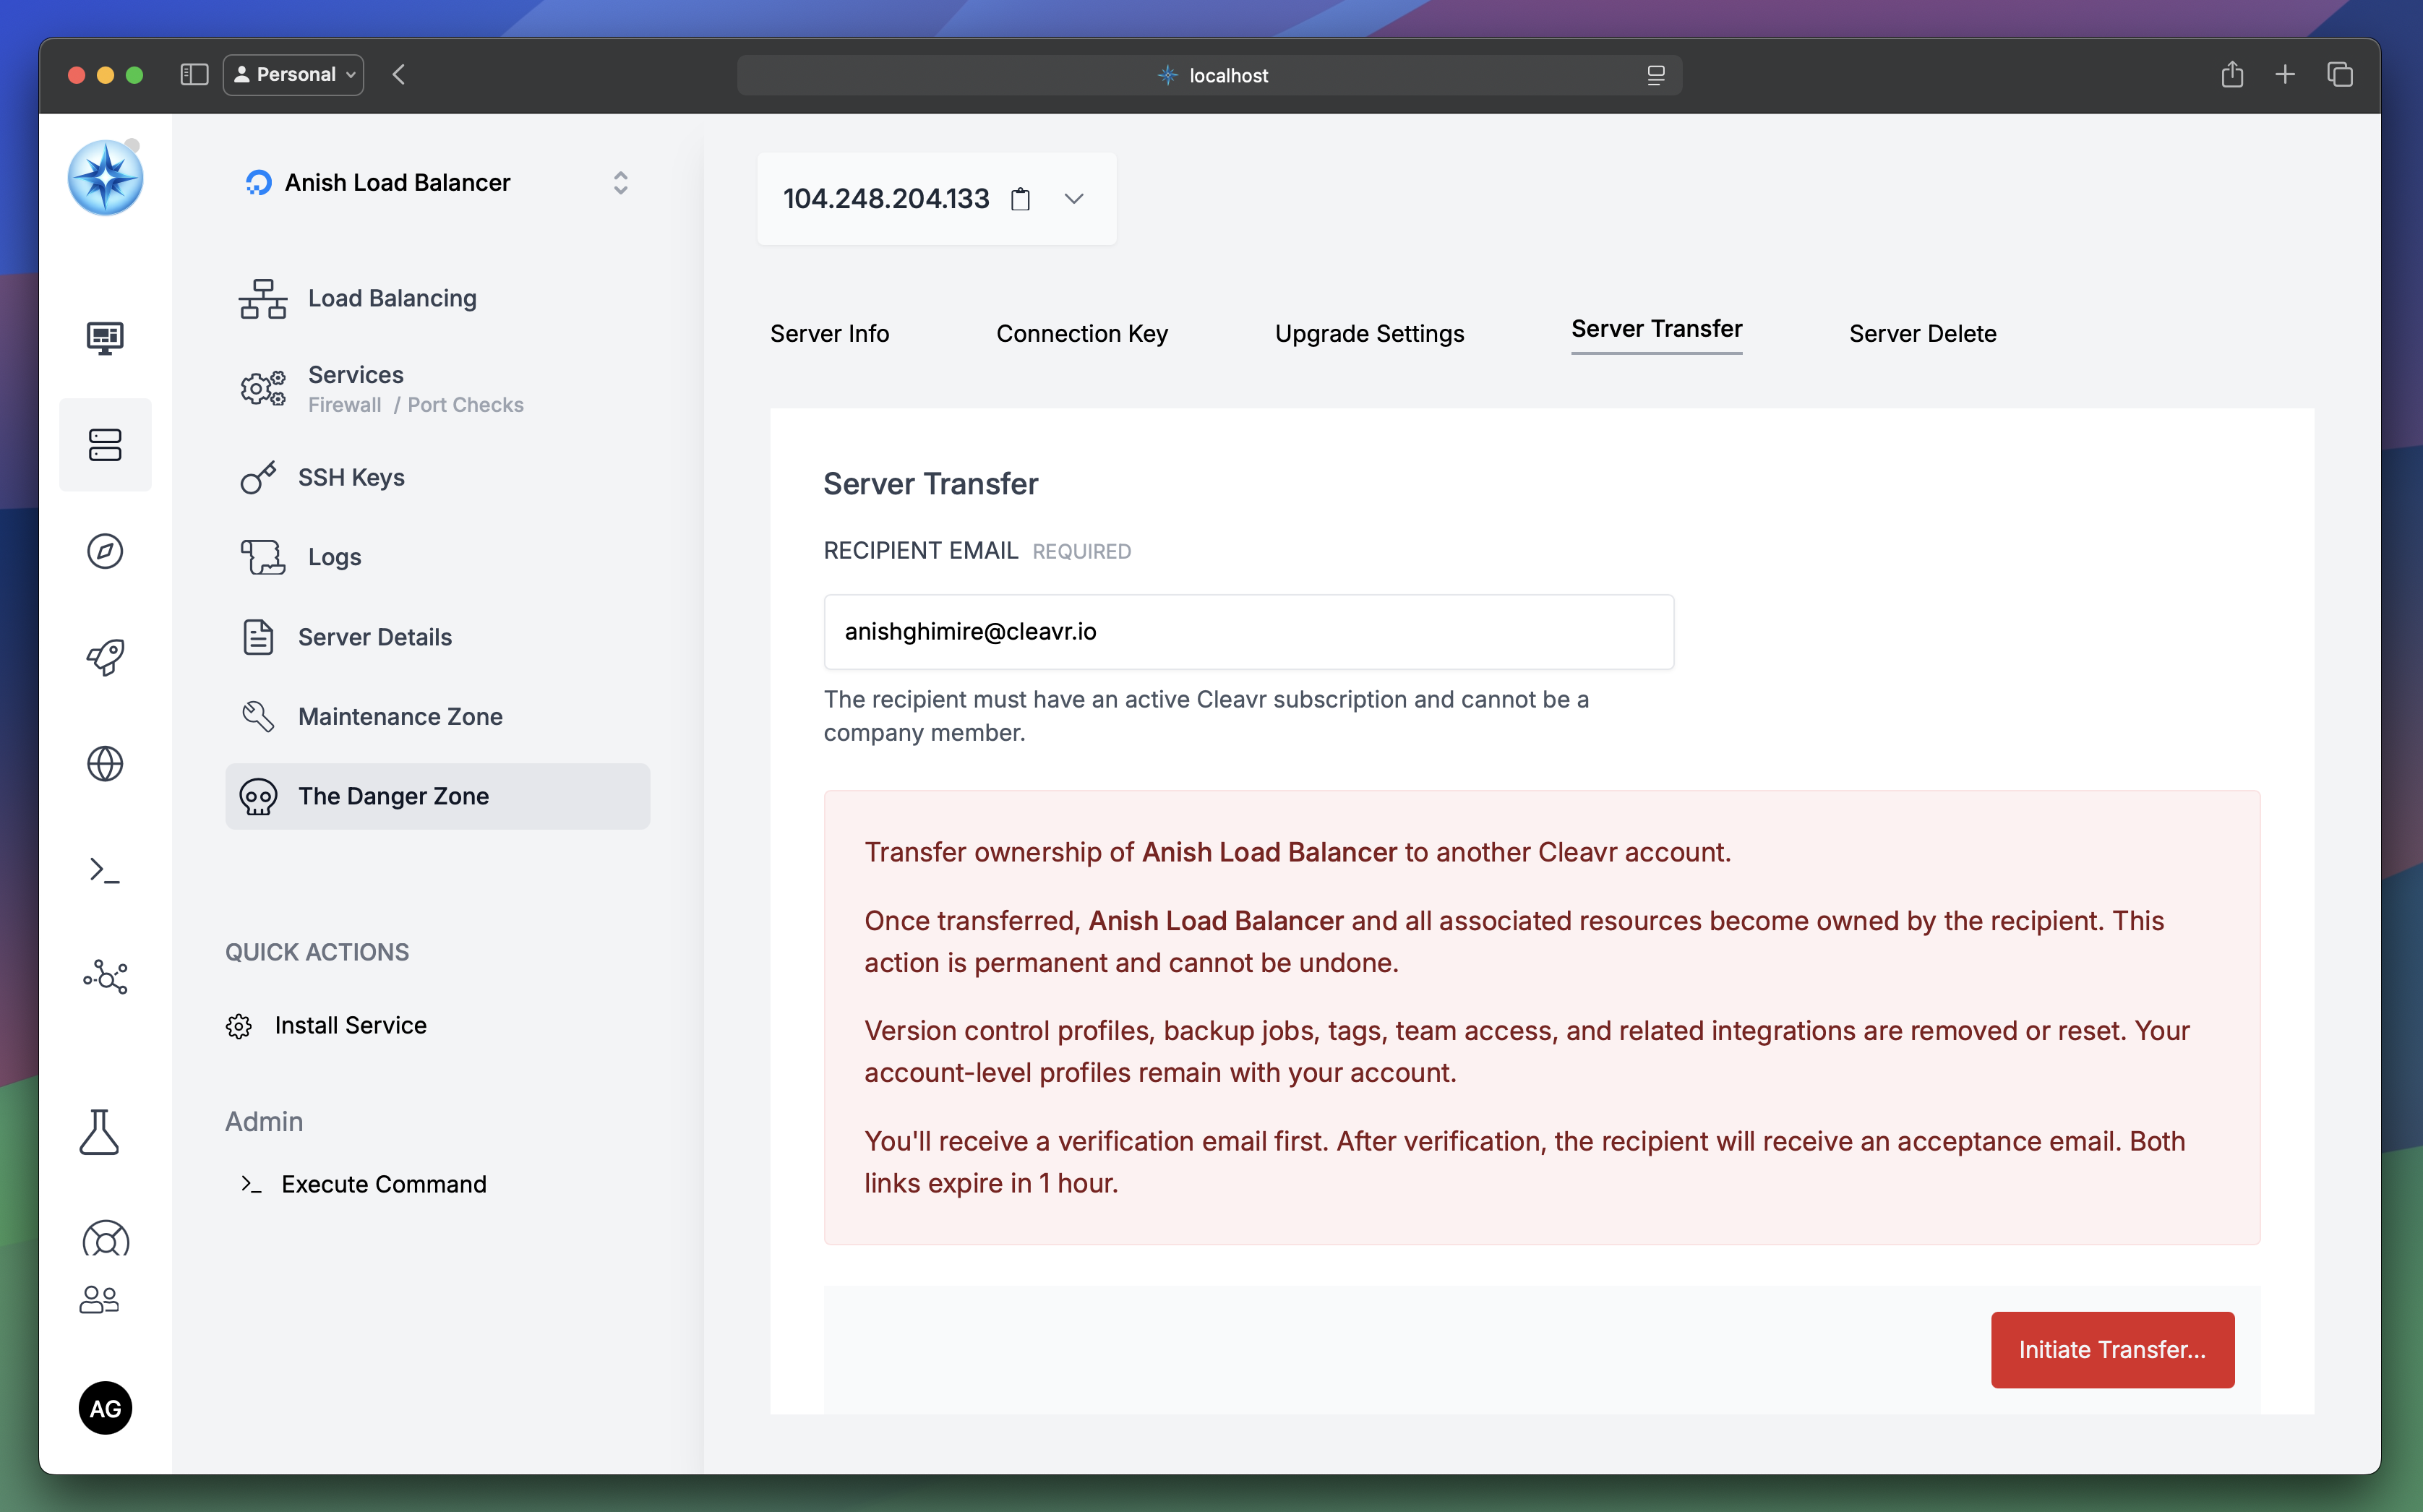Screen dimensions: 2423x1512
Task: Click the terminal prompt icon in rail
Action: pyautogui.click(x=105, y=870)
